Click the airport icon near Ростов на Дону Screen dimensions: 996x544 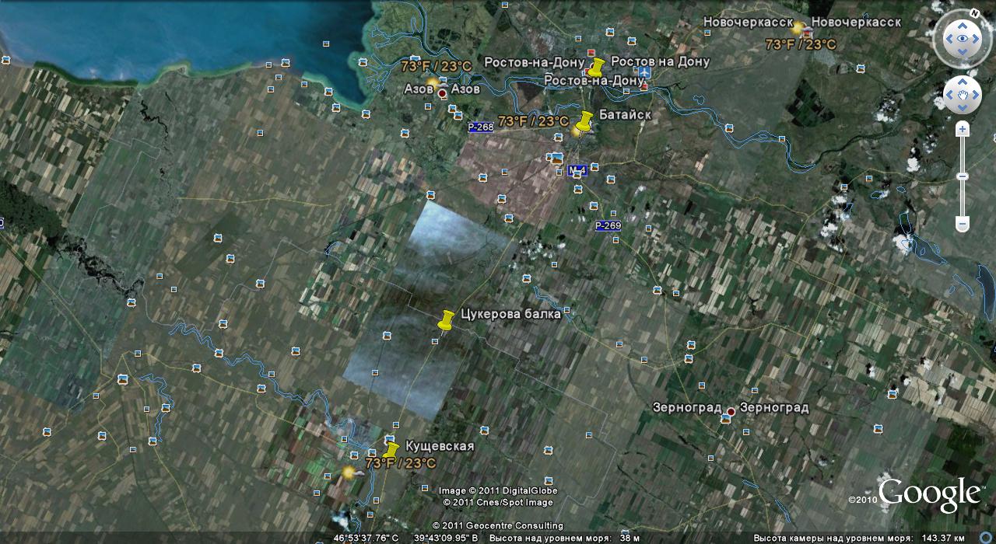(644, 73)
